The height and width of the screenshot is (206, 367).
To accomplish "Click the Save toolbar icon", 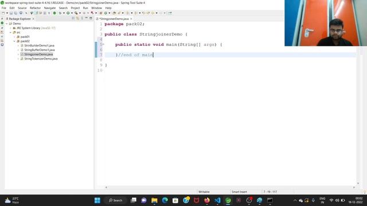I will [11, 13].
